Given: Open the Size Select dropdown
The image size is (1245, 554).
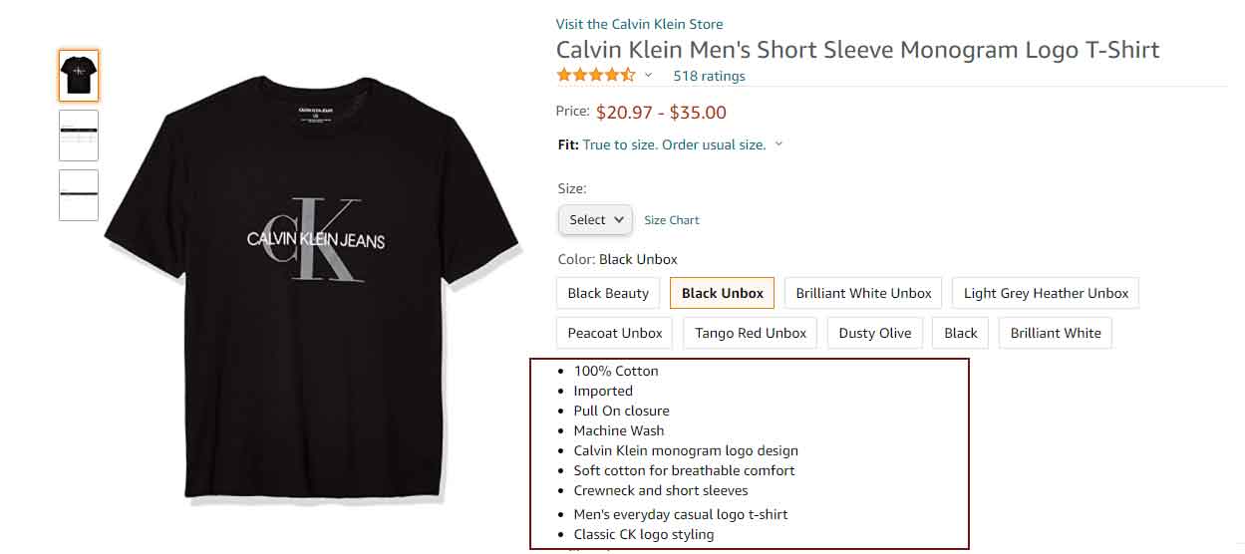Looking at the screenshot, I should click(x=595, y=220).
